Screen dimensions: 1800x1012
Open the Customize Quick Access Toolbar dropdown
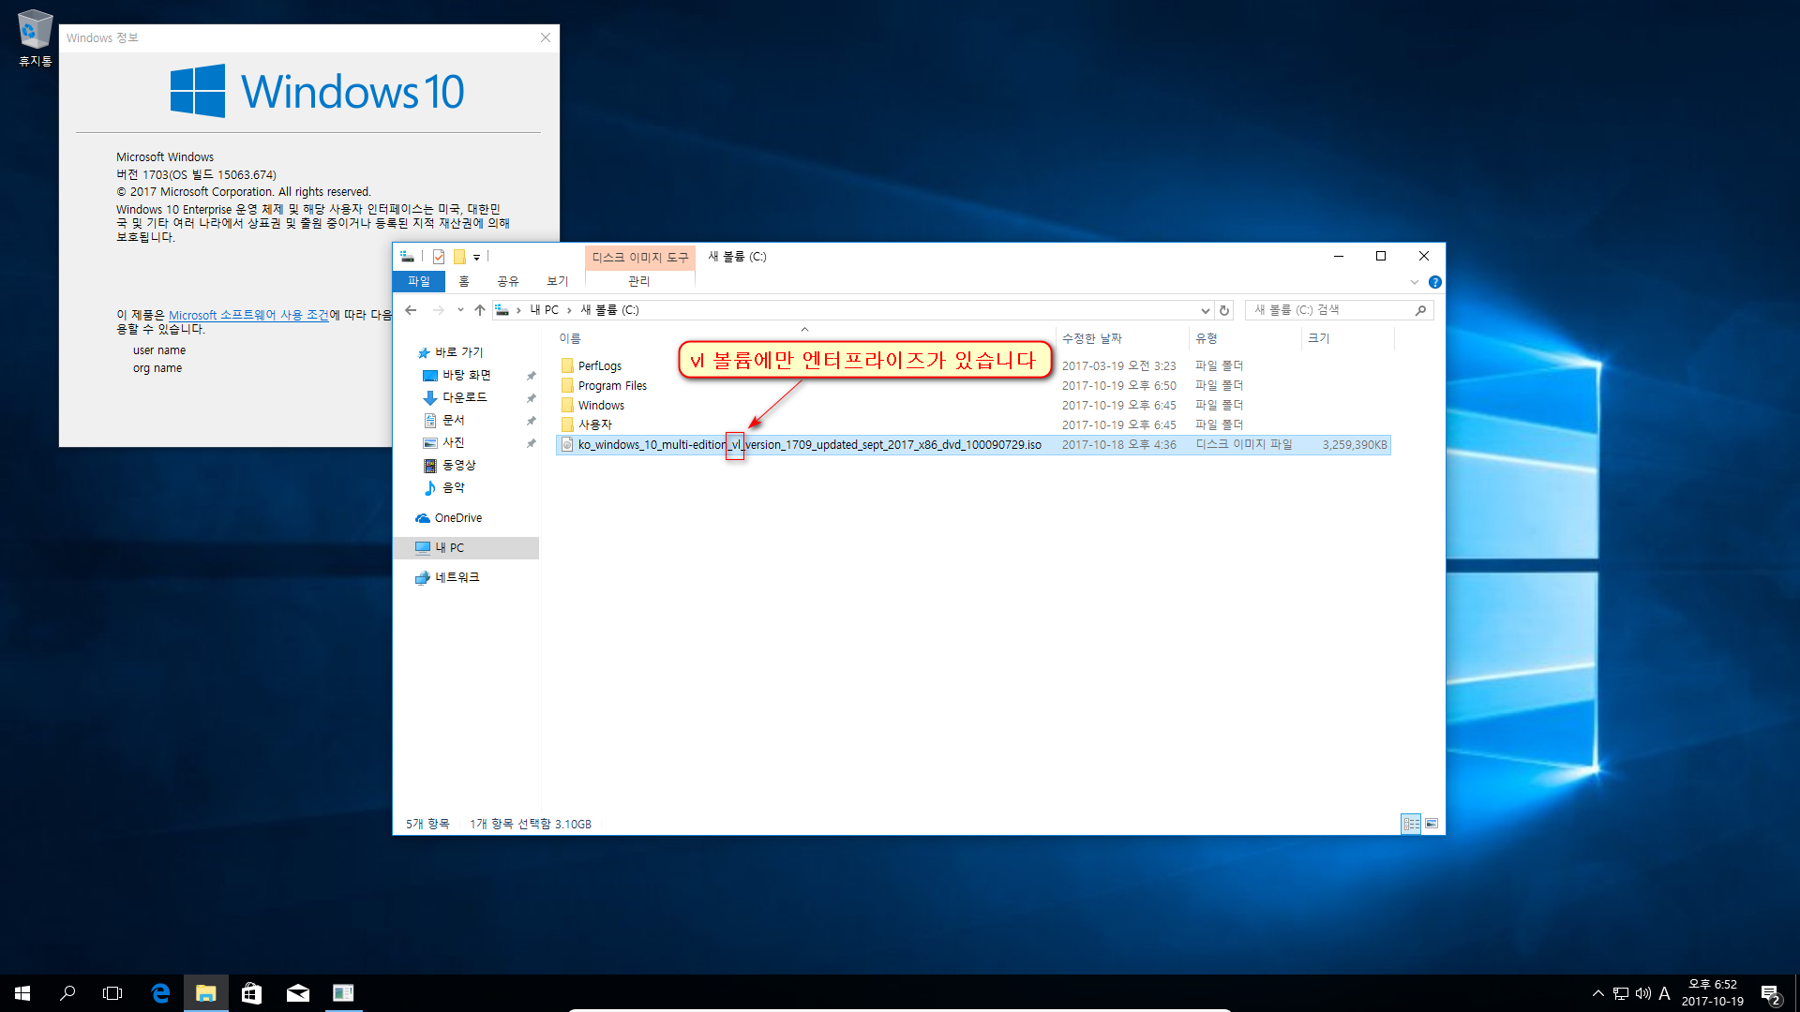coord(476,258)
